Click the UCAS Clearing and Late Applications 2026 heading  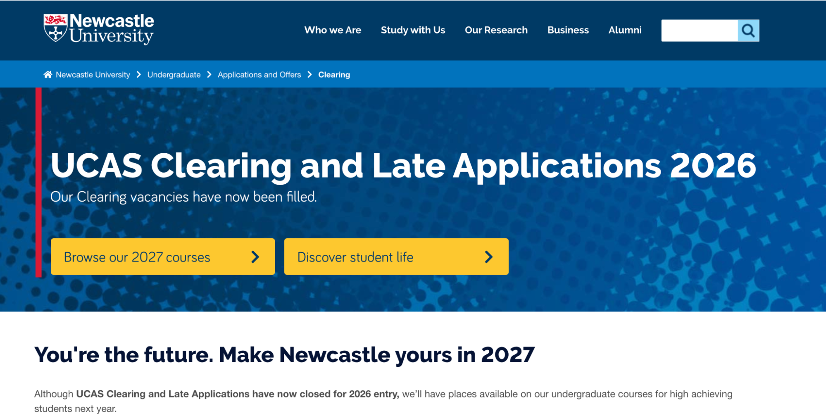403,166
